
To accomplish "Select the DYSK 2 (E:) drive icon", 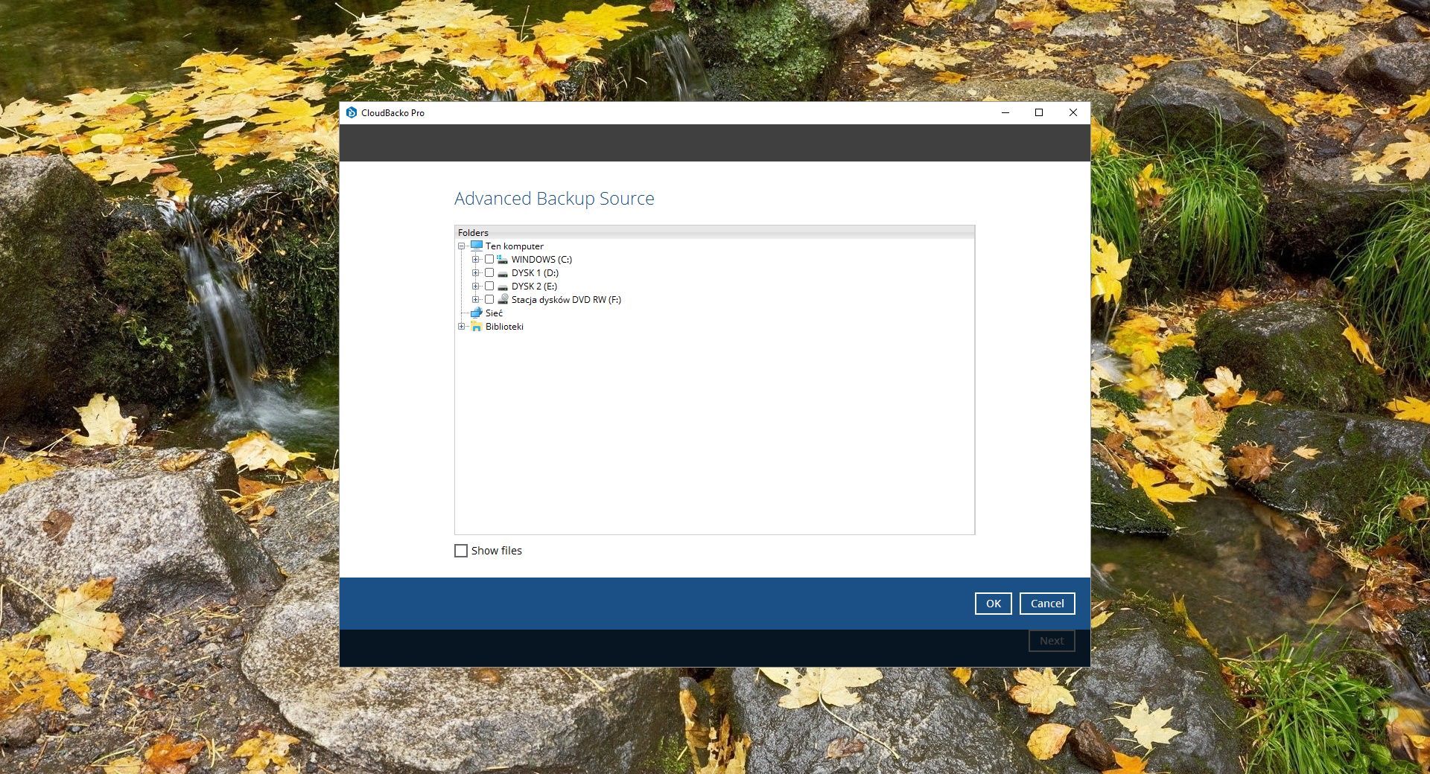I will (503, 287).
